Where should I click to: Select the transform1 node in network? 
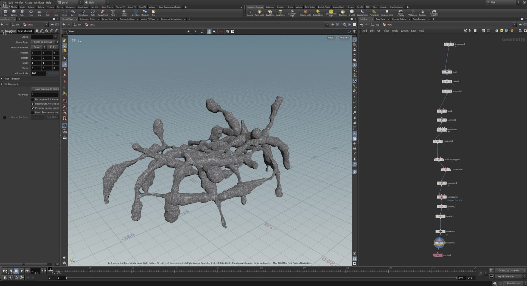[x=439, y=243]
